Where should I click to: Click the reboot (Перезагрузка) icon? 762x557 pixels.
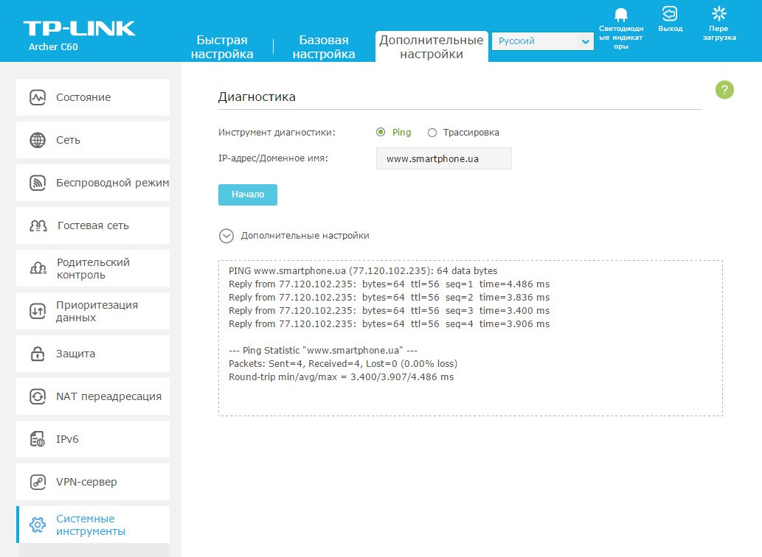pos(718,14)
